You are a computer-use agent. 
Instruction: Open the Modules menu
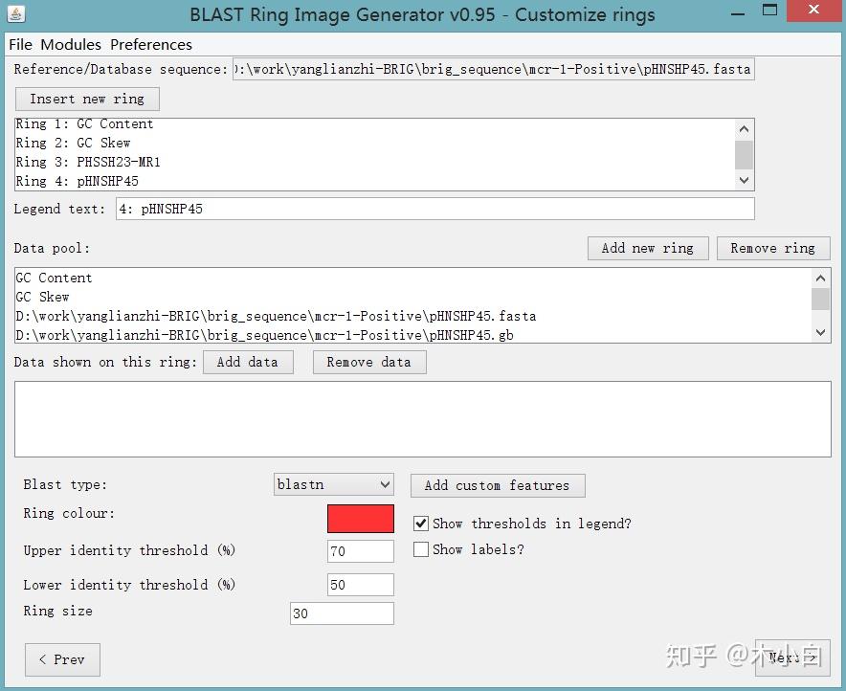click(71, 44)
